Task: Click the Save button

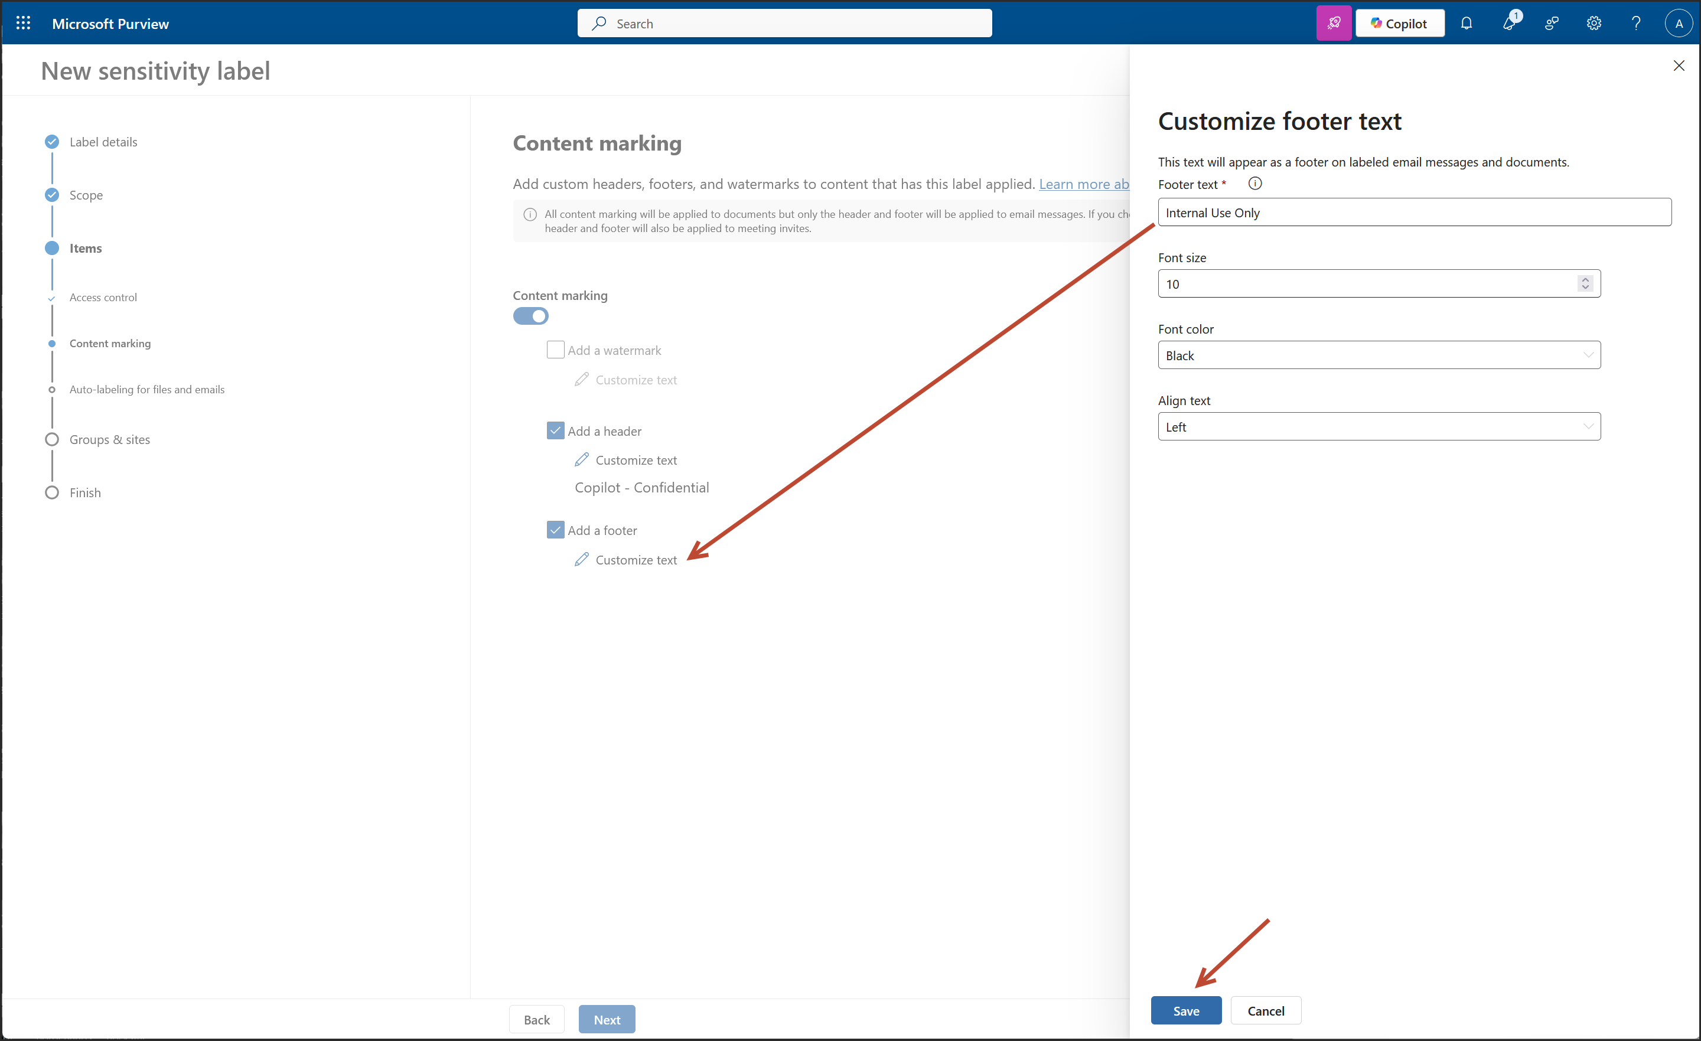Action: point(1185,1011)
